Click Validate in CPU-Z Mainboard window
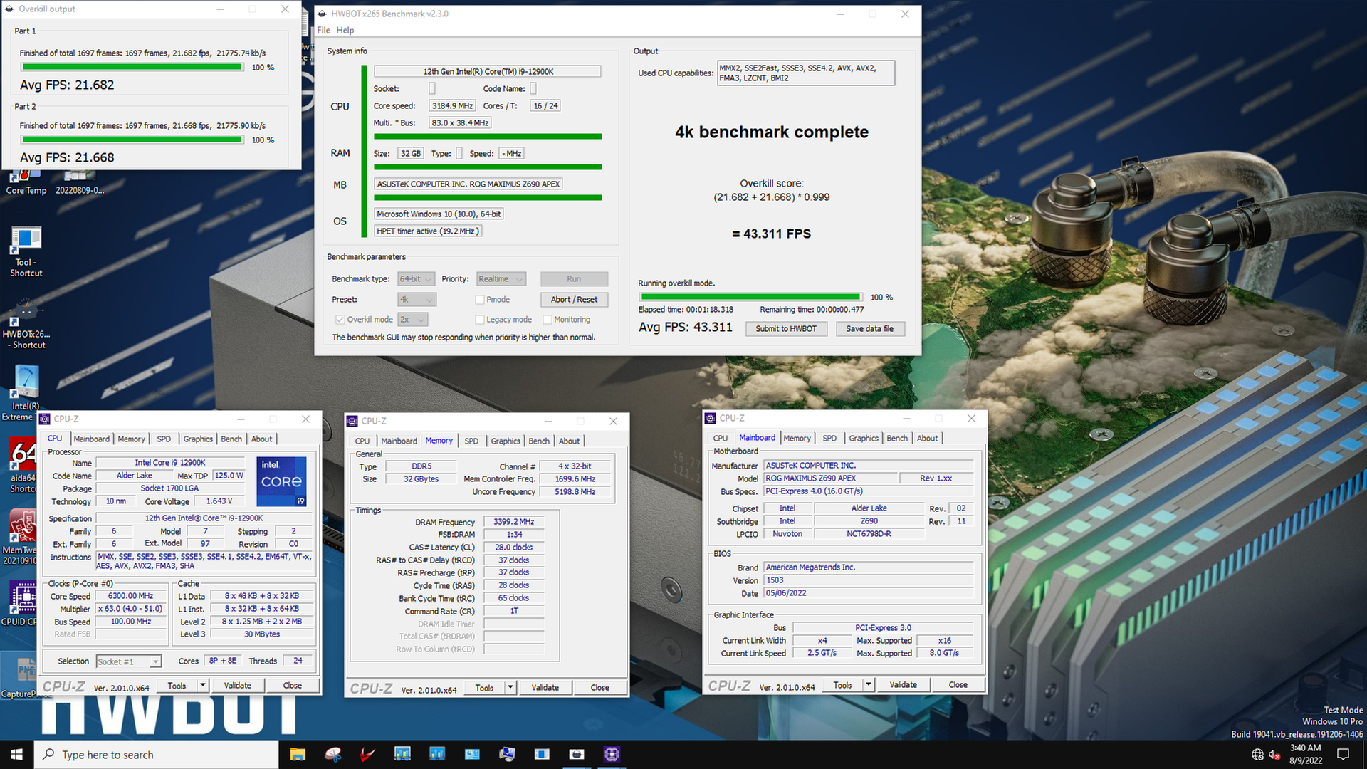The image size is (1367, 769). pyautogui.click(x=903, y=685)
